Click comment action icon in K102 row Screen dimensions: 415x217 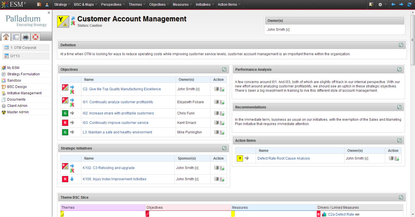click(x=216, y=168)
